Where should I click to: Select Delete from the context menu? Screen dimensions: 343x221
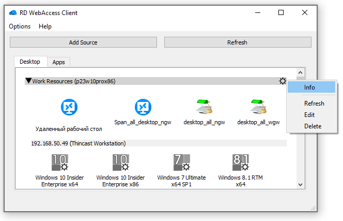pyautogui.click(x=313, y=126)
